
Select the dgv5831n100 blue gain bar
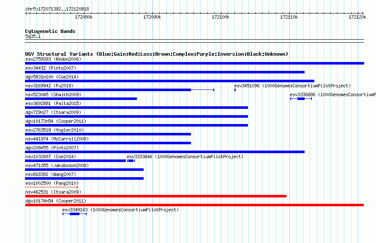(x=169, y=81)
